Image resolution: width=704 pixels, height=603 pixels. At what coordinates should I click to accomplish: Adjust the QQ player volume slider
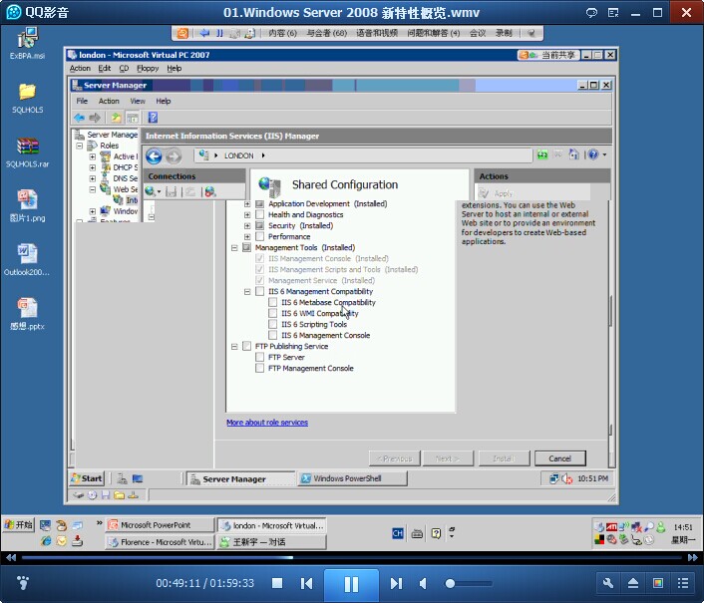469,583
